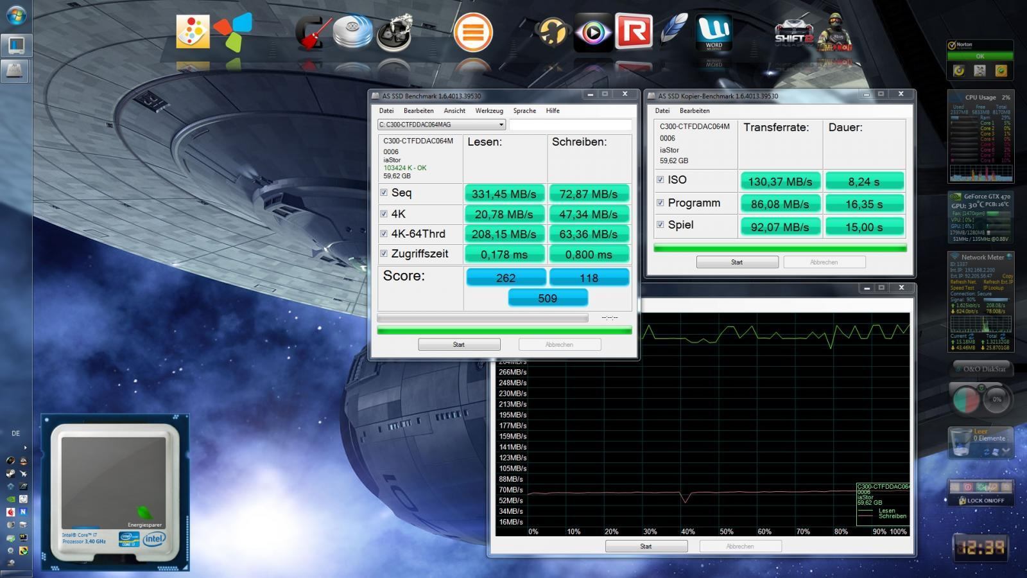1027x578 pixels.
Task: Uncheck the Seq benchmark test
Action: coord(384,193)
